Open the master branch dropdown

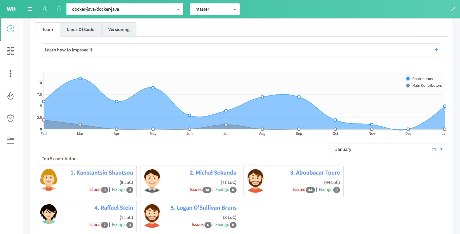tap(214, 9)
